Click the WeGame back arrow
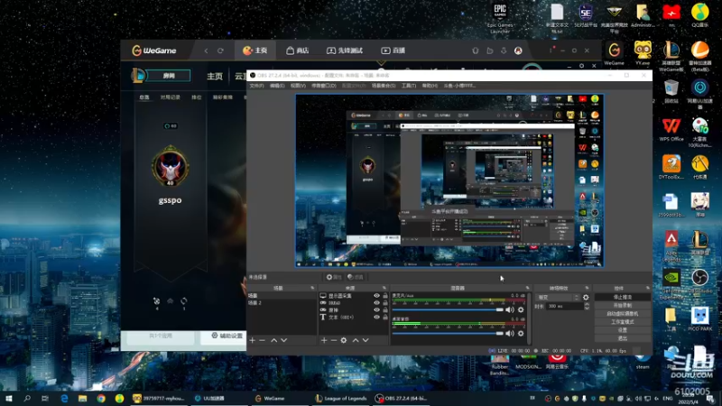The image size is (722, 406). pyautogui.click(x=206, y=51)
